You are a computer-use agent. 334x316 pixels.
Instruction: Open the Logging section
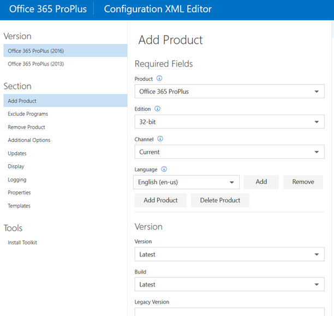coord(65,180)
